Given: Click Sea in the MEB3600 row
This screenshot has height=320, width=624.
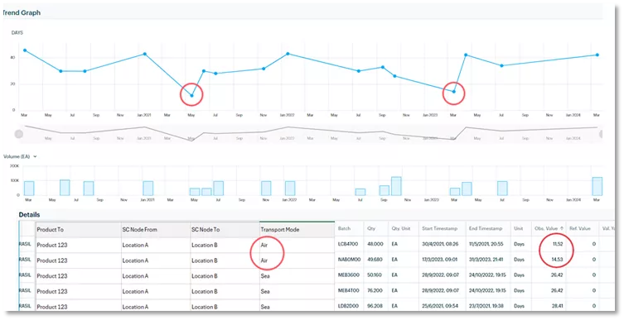Looking at the screenshot, I should pos(265,276).
